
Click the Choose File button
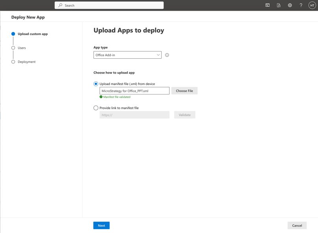(x=184, y=91)
